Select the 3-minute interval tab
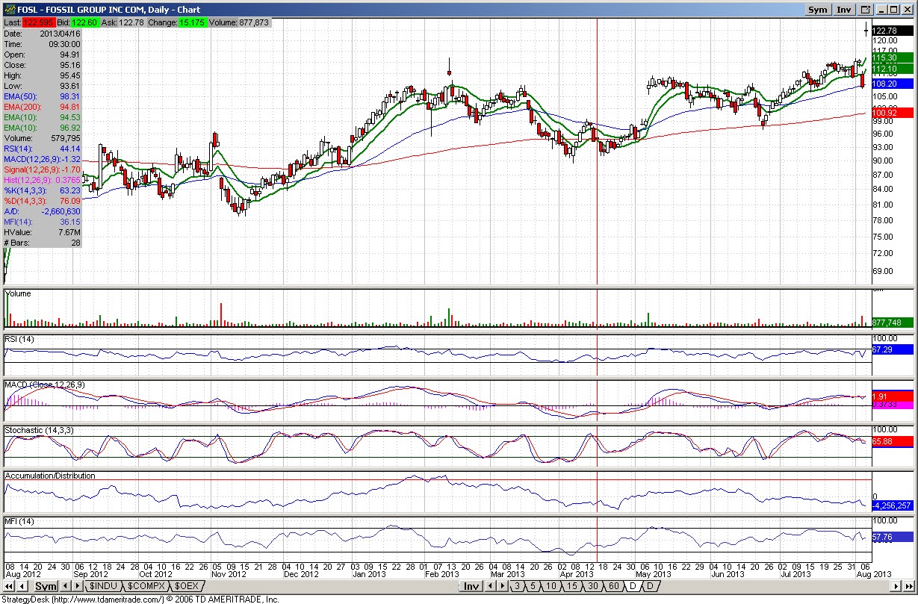 click(x=517, y=586)
